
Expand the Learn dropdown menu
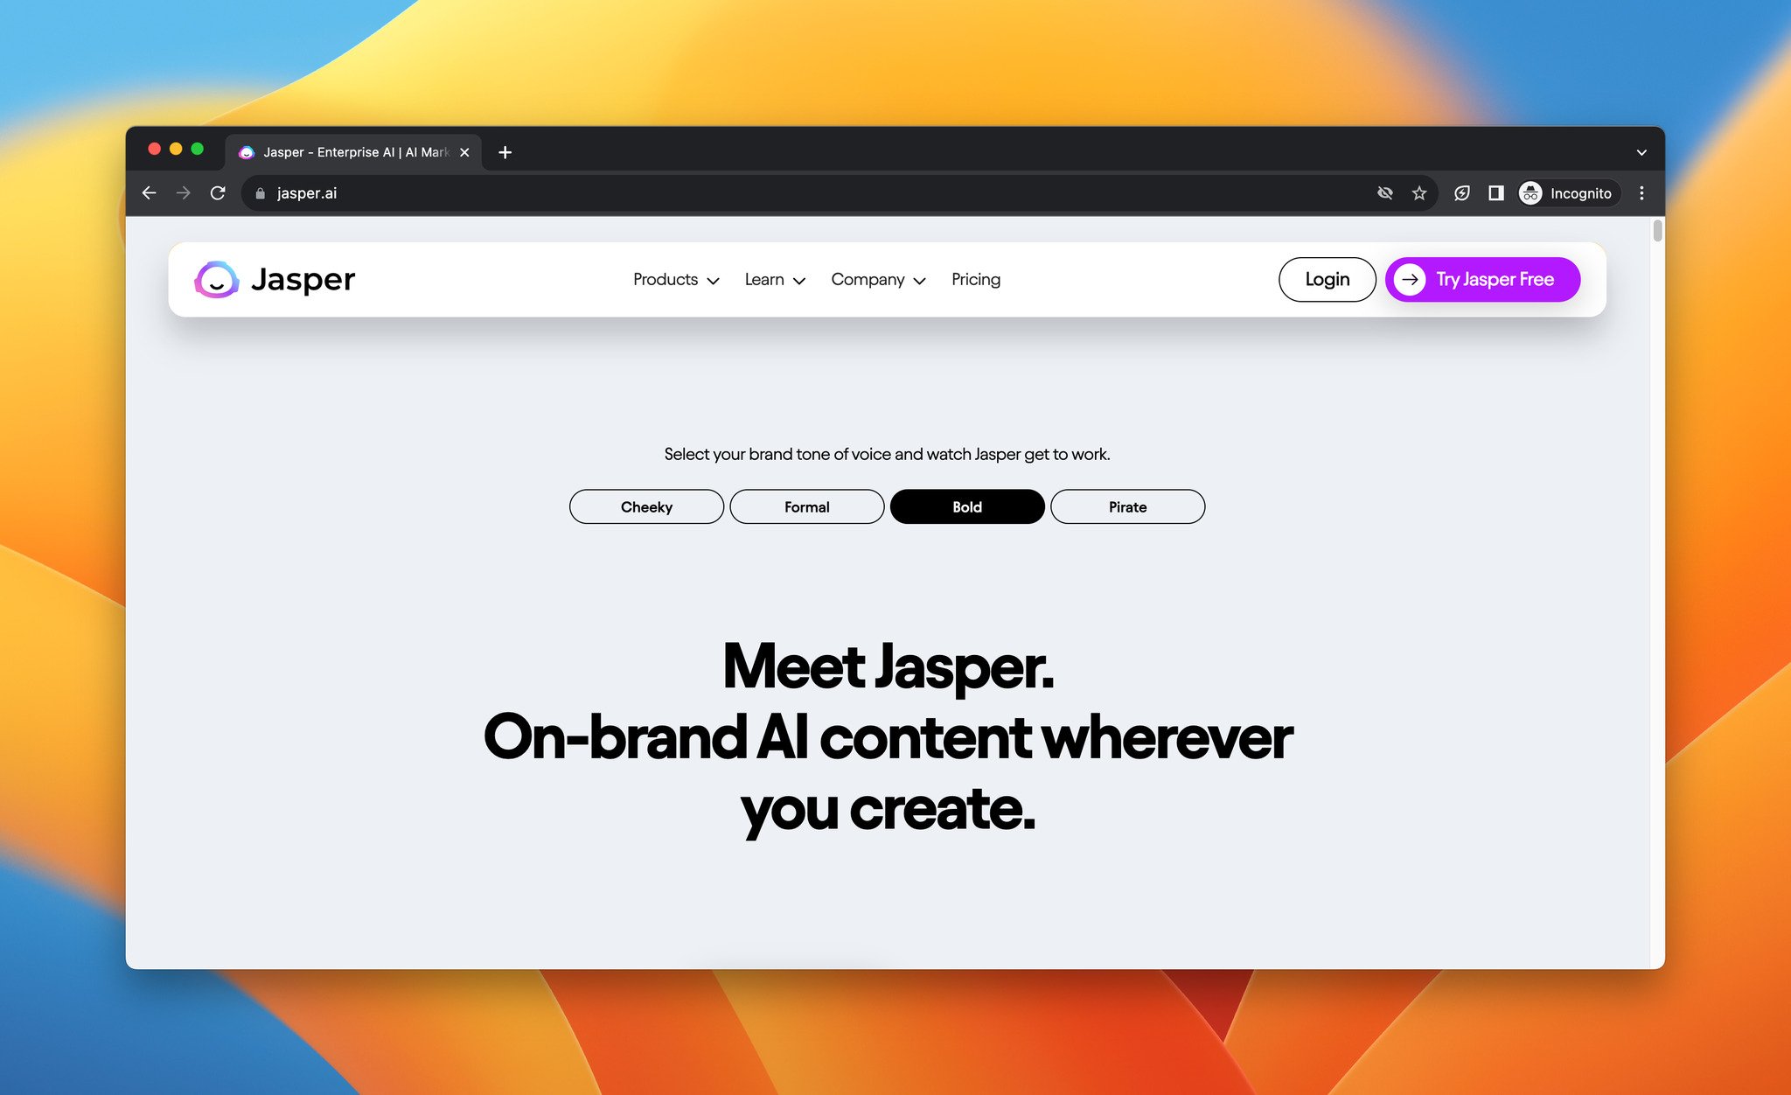point(774,279)
